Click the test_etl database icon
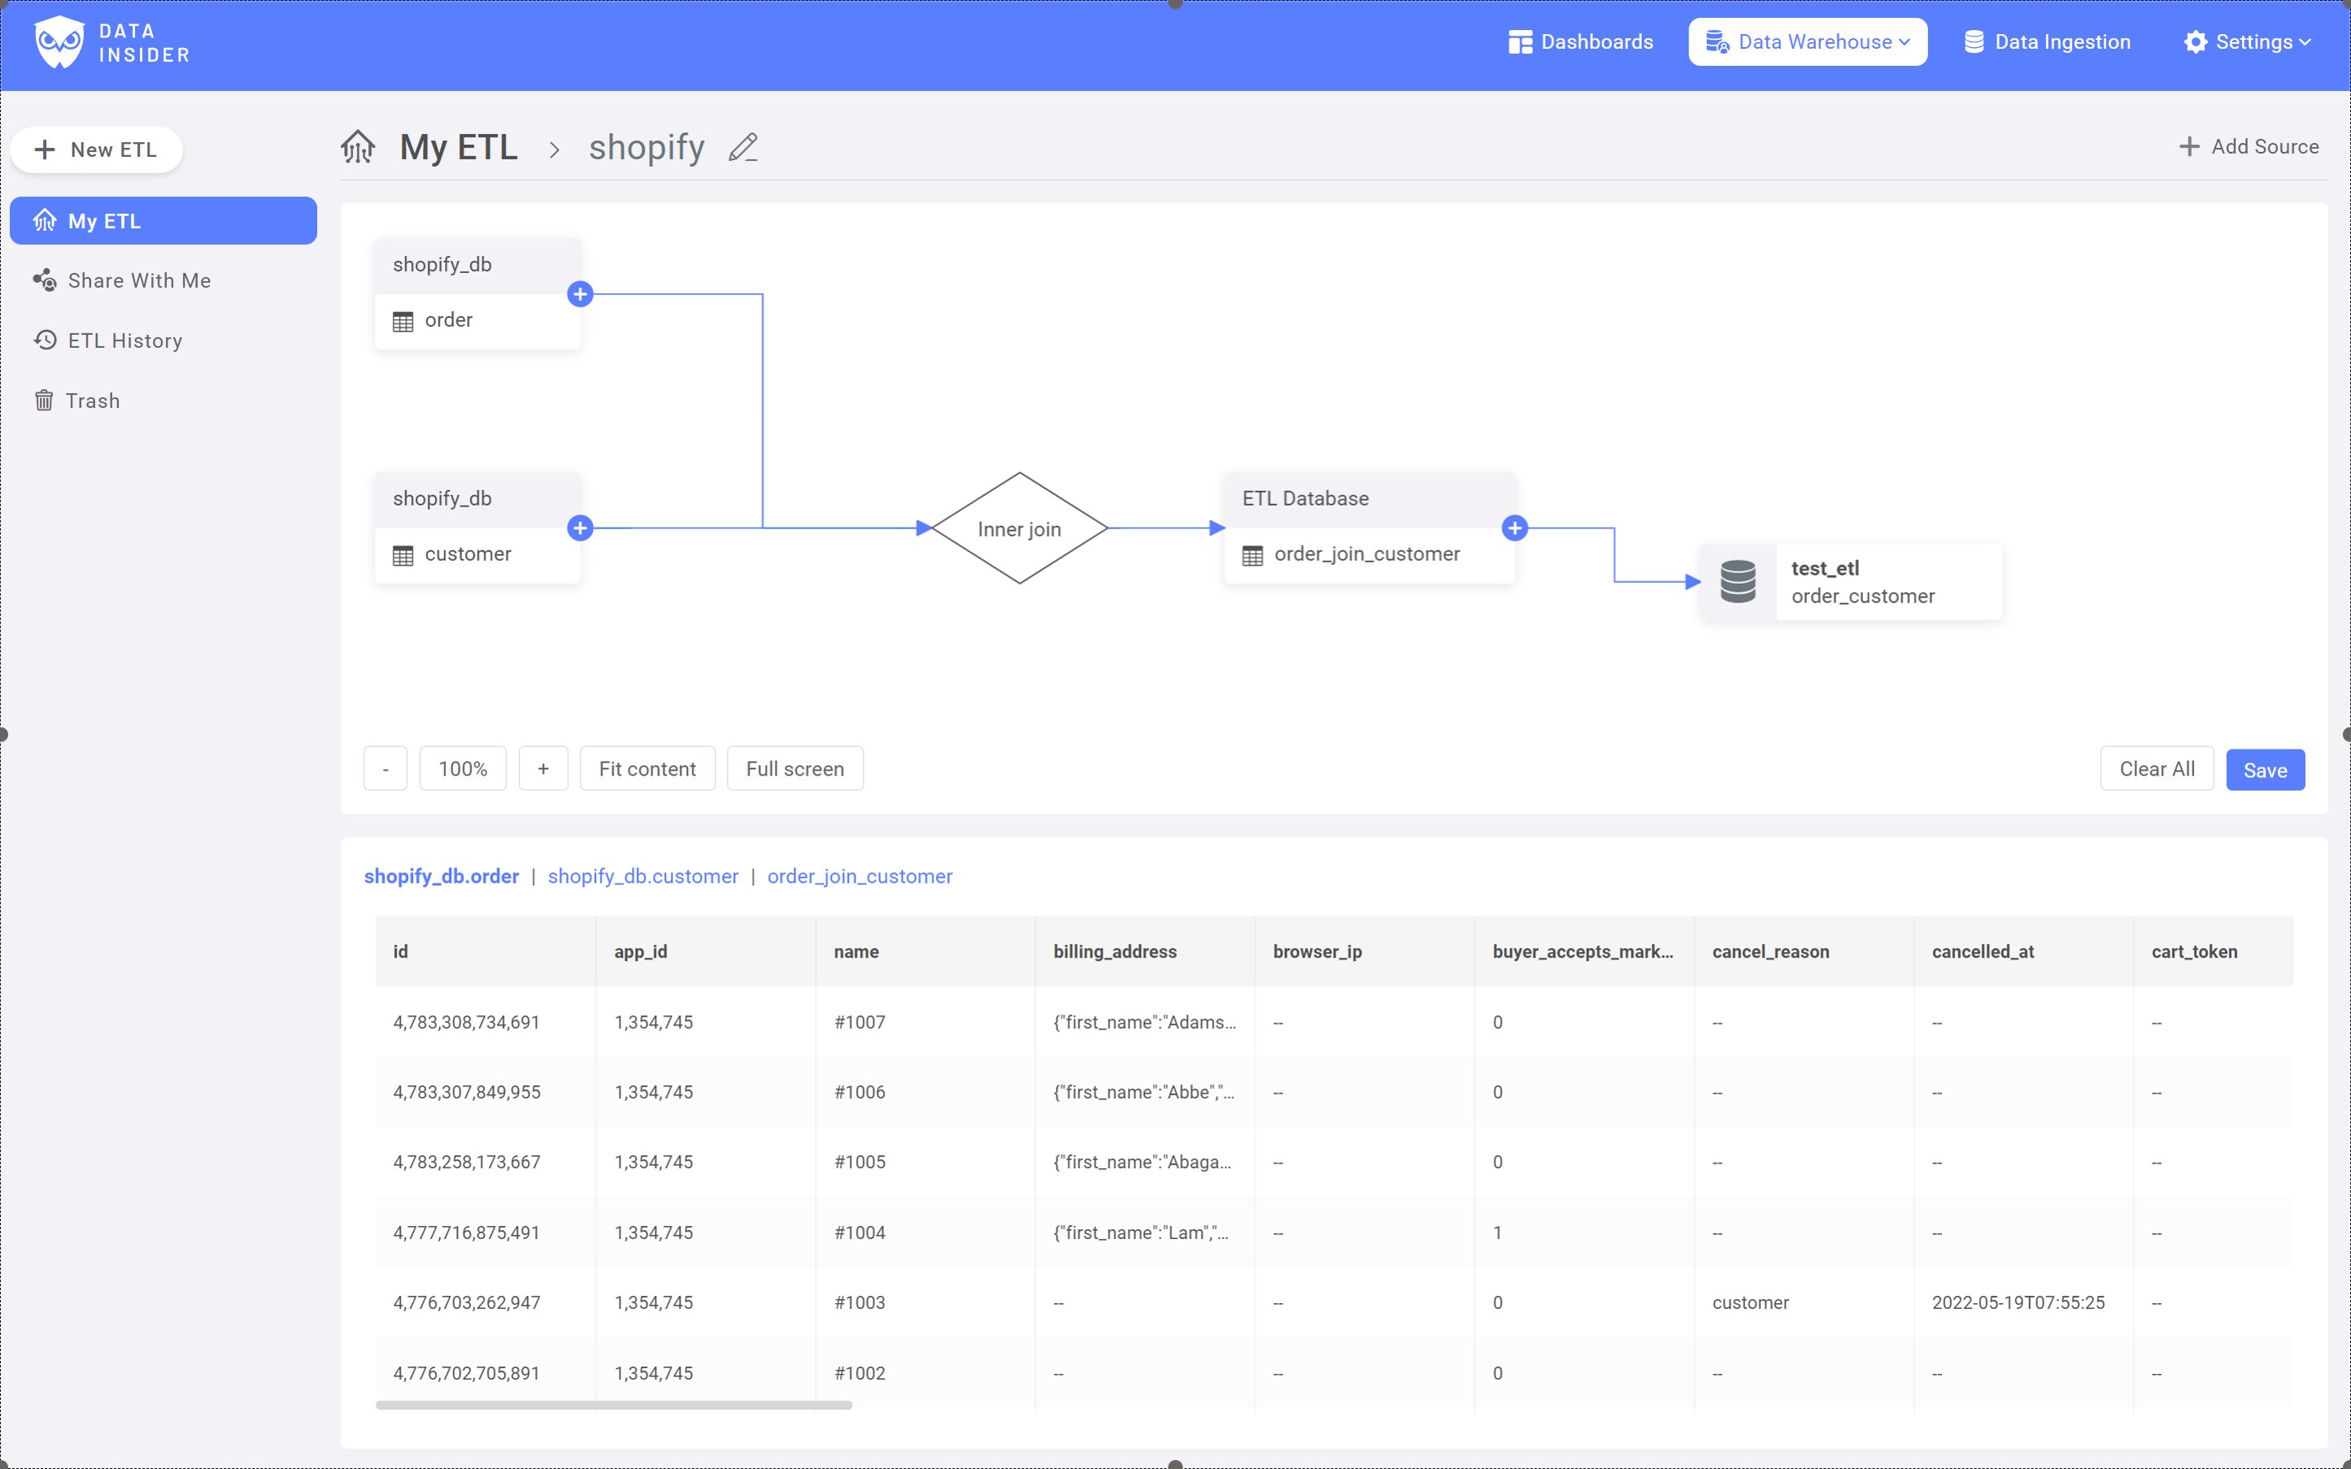The image size is (2351, 1469). 1738,582
